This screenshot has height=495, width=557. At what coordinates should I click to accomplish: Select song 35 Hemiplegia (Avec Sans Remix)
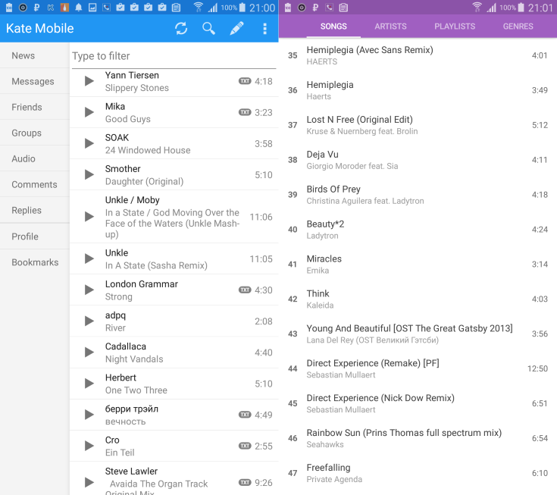click(x=418, y=55)
